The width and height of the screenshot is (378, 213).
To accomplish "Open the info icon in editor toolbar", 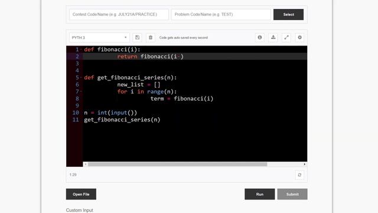I will 260,37.
